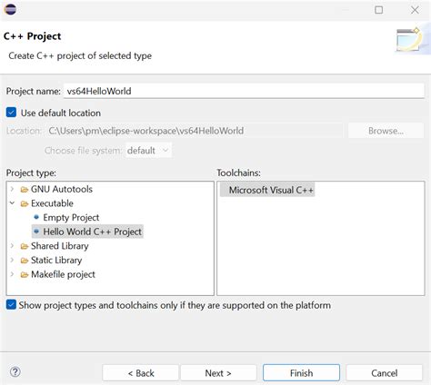
Task: Expand the Makefile project node
Action: [13, 274]
